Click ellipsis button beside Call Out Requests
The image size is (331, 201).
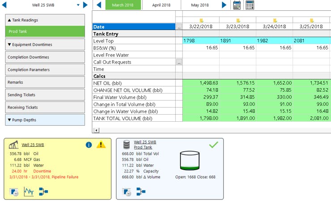[x=179, y=62]
